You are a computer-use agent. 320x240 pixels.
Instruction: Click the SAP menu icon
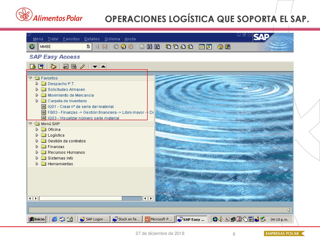41,66
